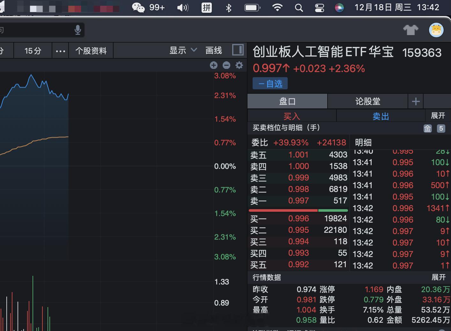451x331 pixels.
Task: Add a new panel tab with plus
Action: (416, 101)
